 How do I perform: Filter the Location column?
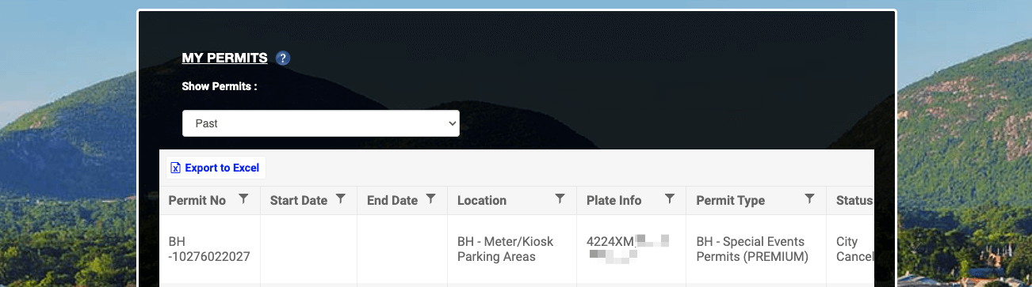click(560, 199)
